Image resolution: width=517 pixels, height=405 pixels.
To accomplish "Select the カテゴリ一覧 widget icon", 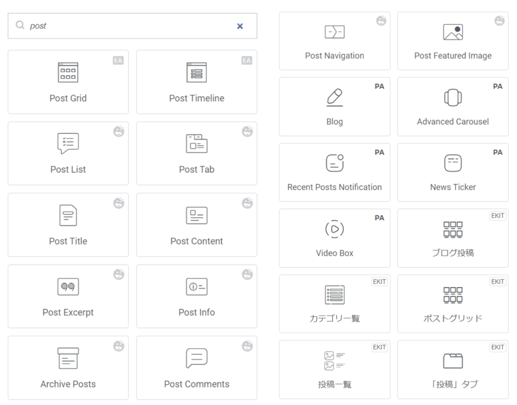I will click(334, 295).
